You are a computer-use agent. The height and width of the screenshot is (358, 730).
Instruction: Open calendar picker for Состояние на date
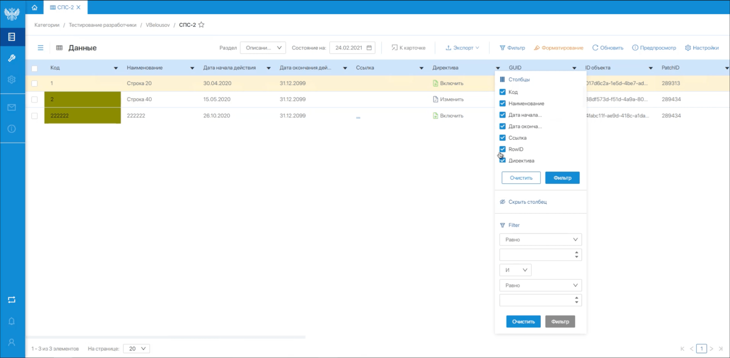click(x=369, y=47)
